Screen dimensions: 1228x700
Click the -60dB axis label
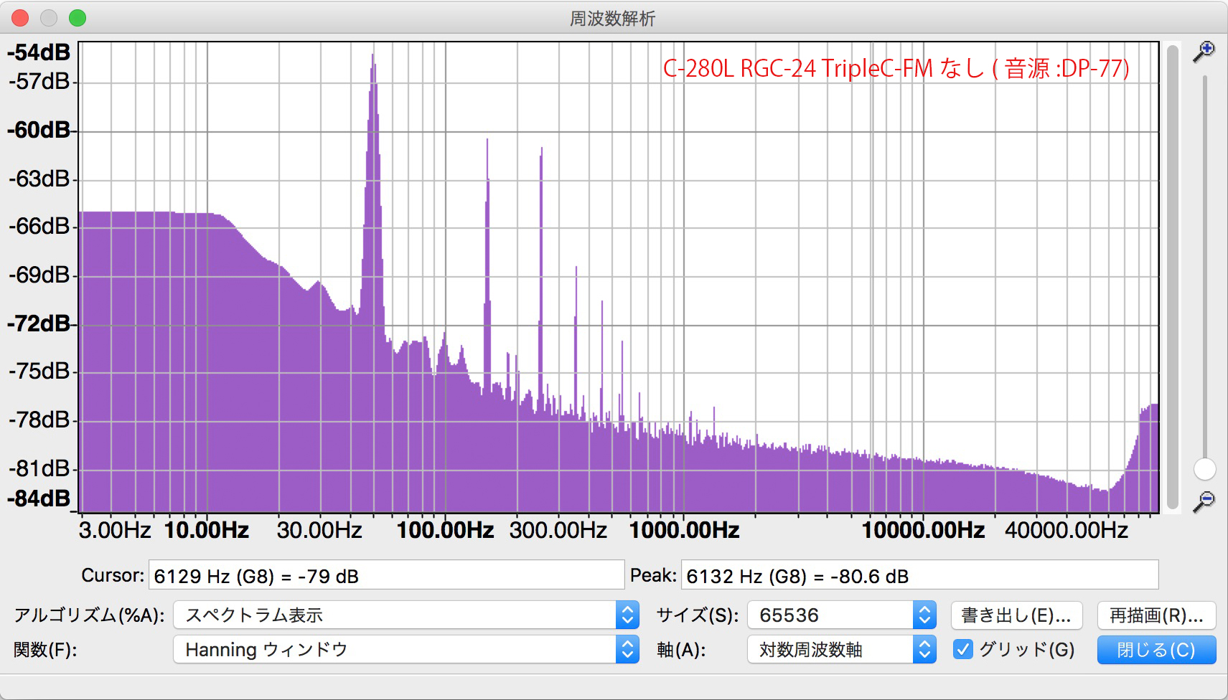click(x=39, y=130)
